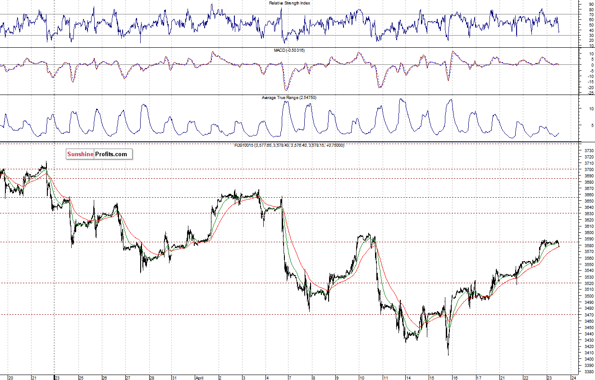Viewport: 595px width, 380px height.
Task: Select the 16 date label on the time axis
Action: [455, 378]
